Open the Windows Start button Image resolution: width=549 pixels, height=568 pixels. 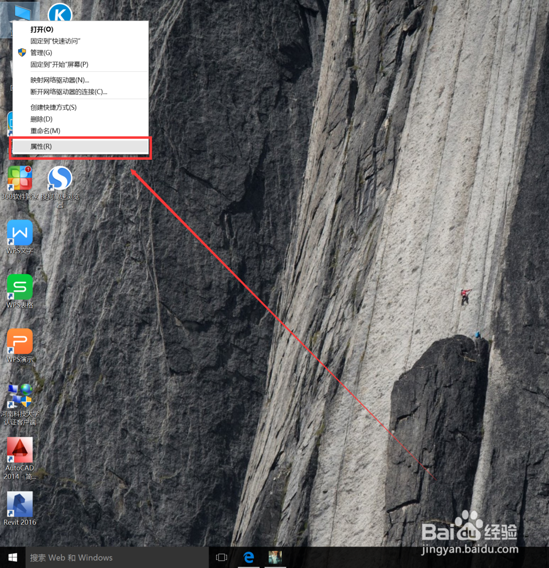[13, 558]
